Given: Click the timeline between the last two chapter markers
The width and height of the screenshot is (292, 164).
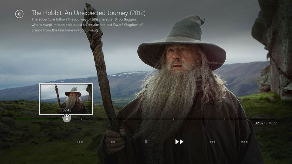Looking at the screenshot, I should tap(199, 119).
